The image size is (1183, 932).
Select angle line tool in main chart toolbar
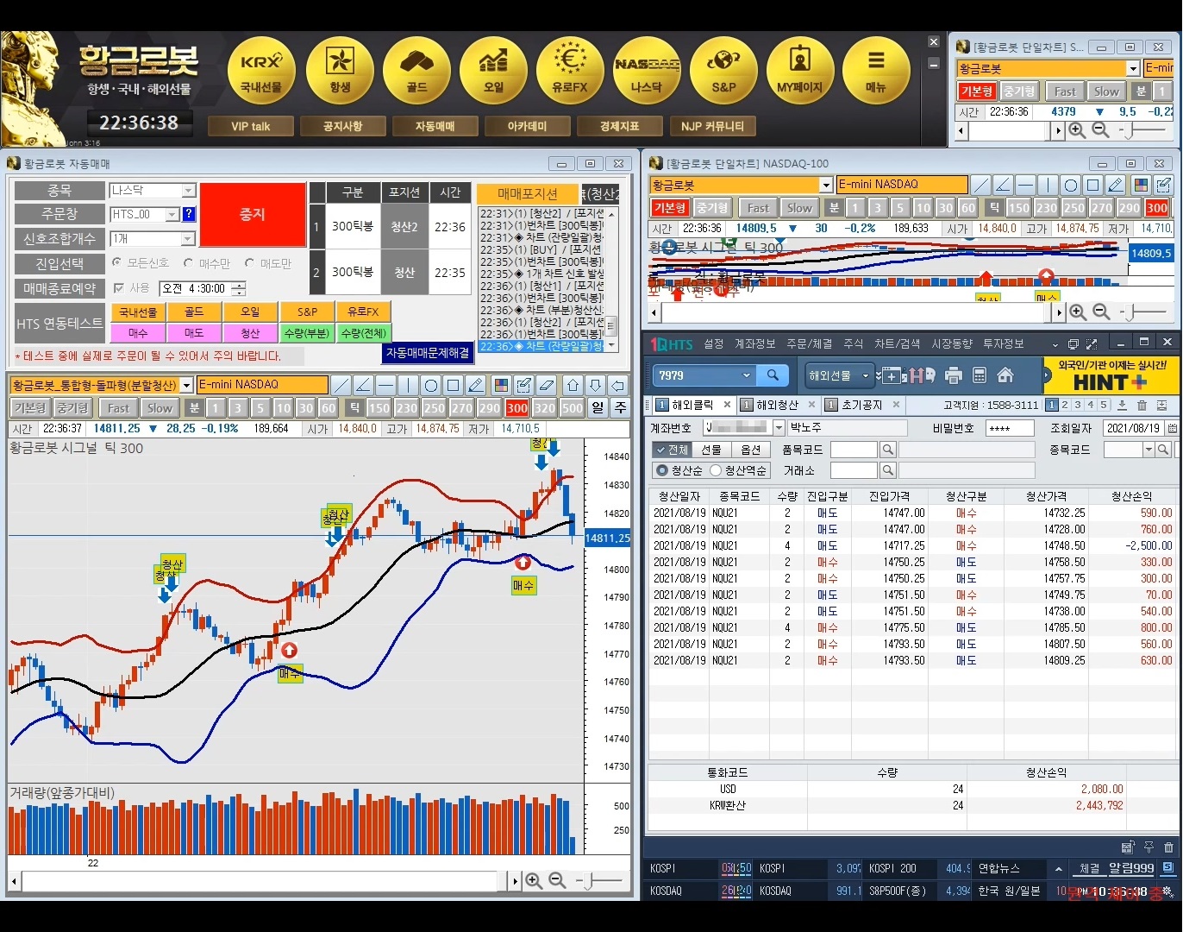pos(364,385)
